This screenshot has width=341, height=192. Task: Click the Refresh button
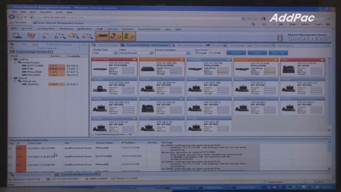tap(236, 53)
